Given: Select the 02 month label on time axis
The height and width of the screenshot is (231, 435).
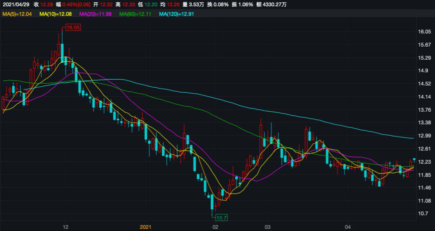Looking at the screenshot, I should coord(215,226).
